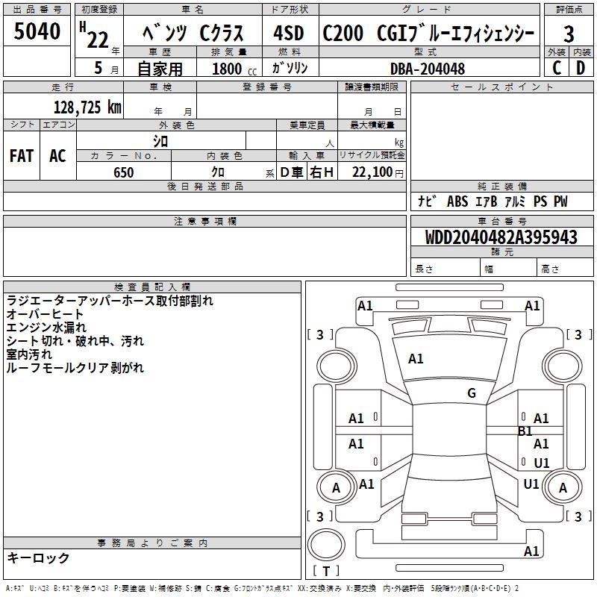Click the lot number 5040
This screenshot has height=597, width=597.
pos(37,31)
